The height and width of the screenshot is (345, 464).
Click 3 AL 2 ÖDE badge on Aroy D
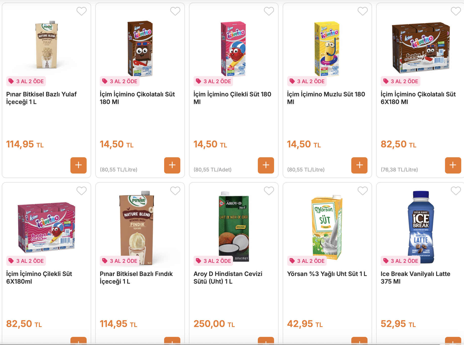pos(213,261)
